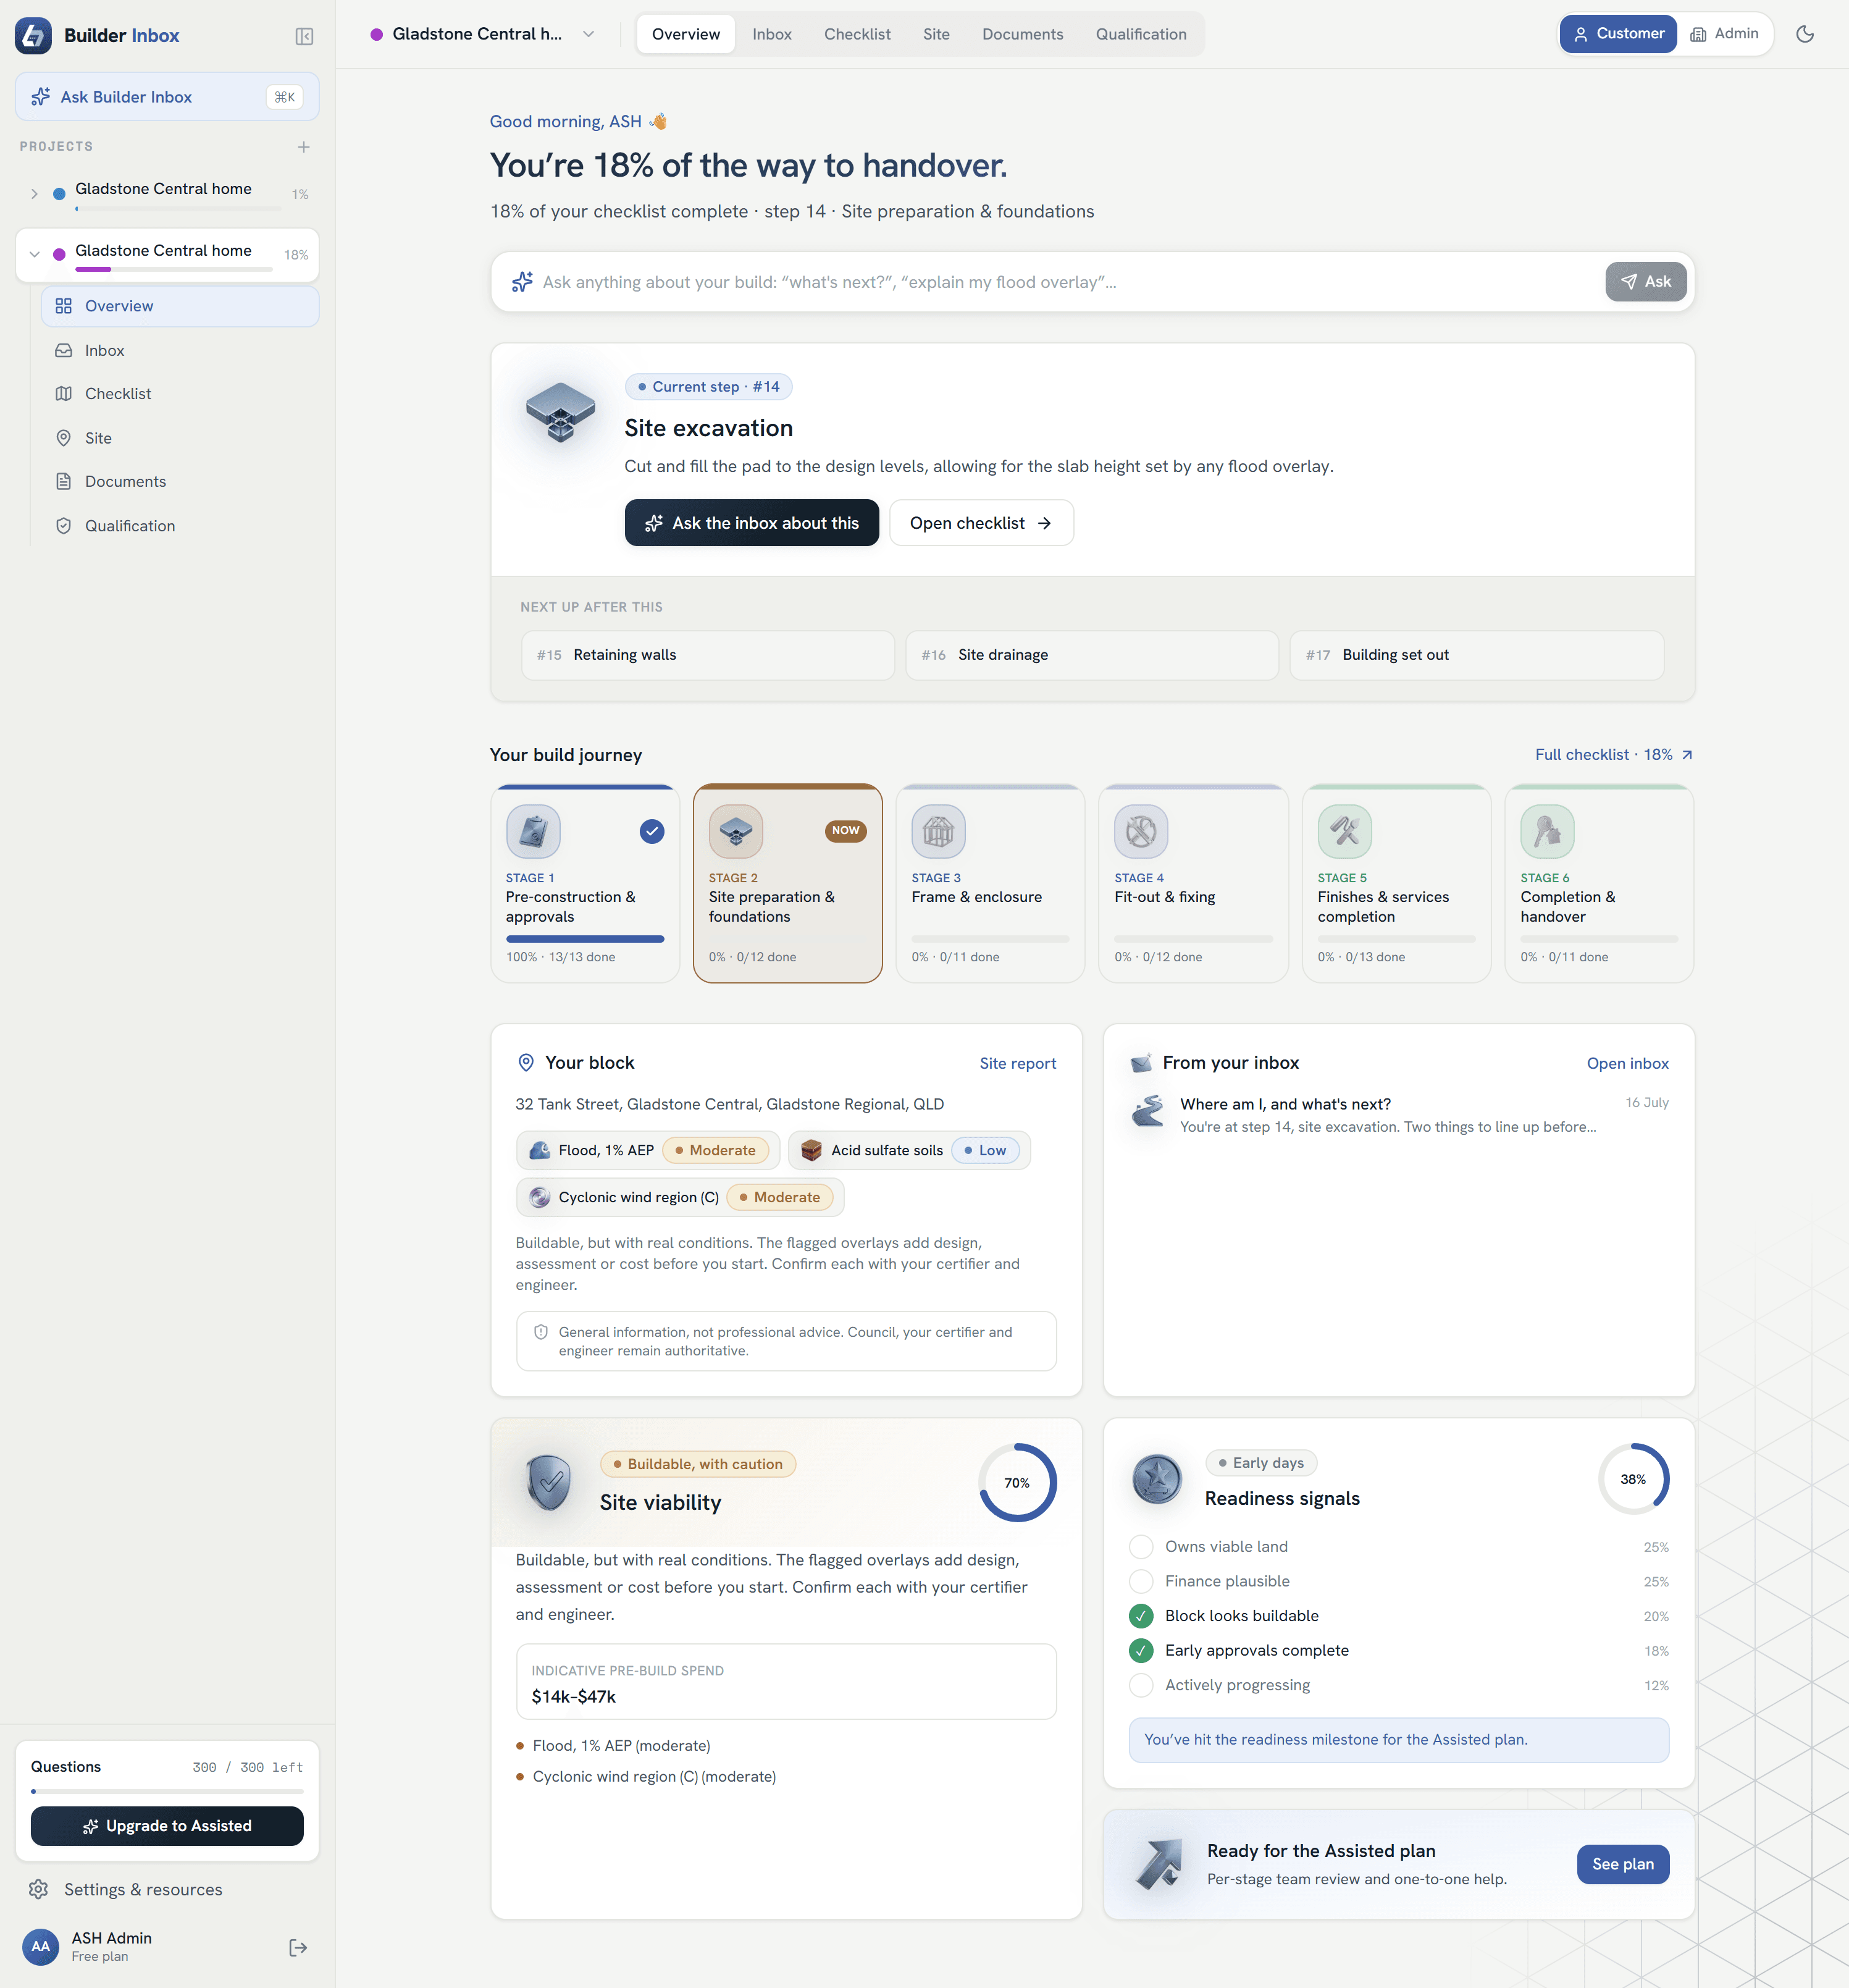The width and height of the screenshot is (1849, 1988).
Task: Open Ask Builder Inbox search
Action: pyautogui.click(x=167, y=97)
